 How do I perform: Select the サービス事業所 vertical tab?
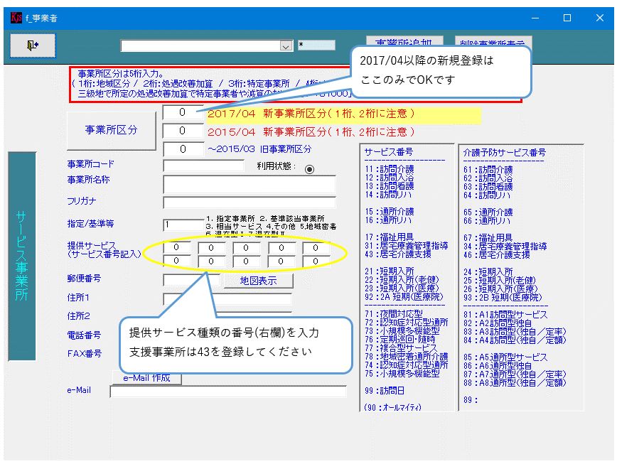pyautogui.click(x=21, y=256)
